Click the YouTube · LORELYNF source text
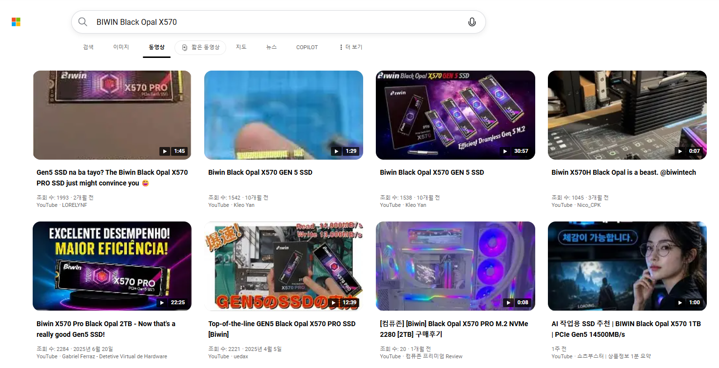This screenshot has width=719, height=368. pyautogui.click(x=62, y=205)
